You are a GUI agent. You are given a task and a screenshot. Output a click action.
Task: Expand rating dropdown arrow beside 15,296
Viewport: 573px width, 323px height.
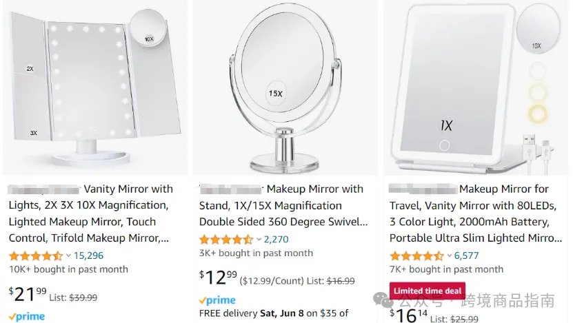68,256
